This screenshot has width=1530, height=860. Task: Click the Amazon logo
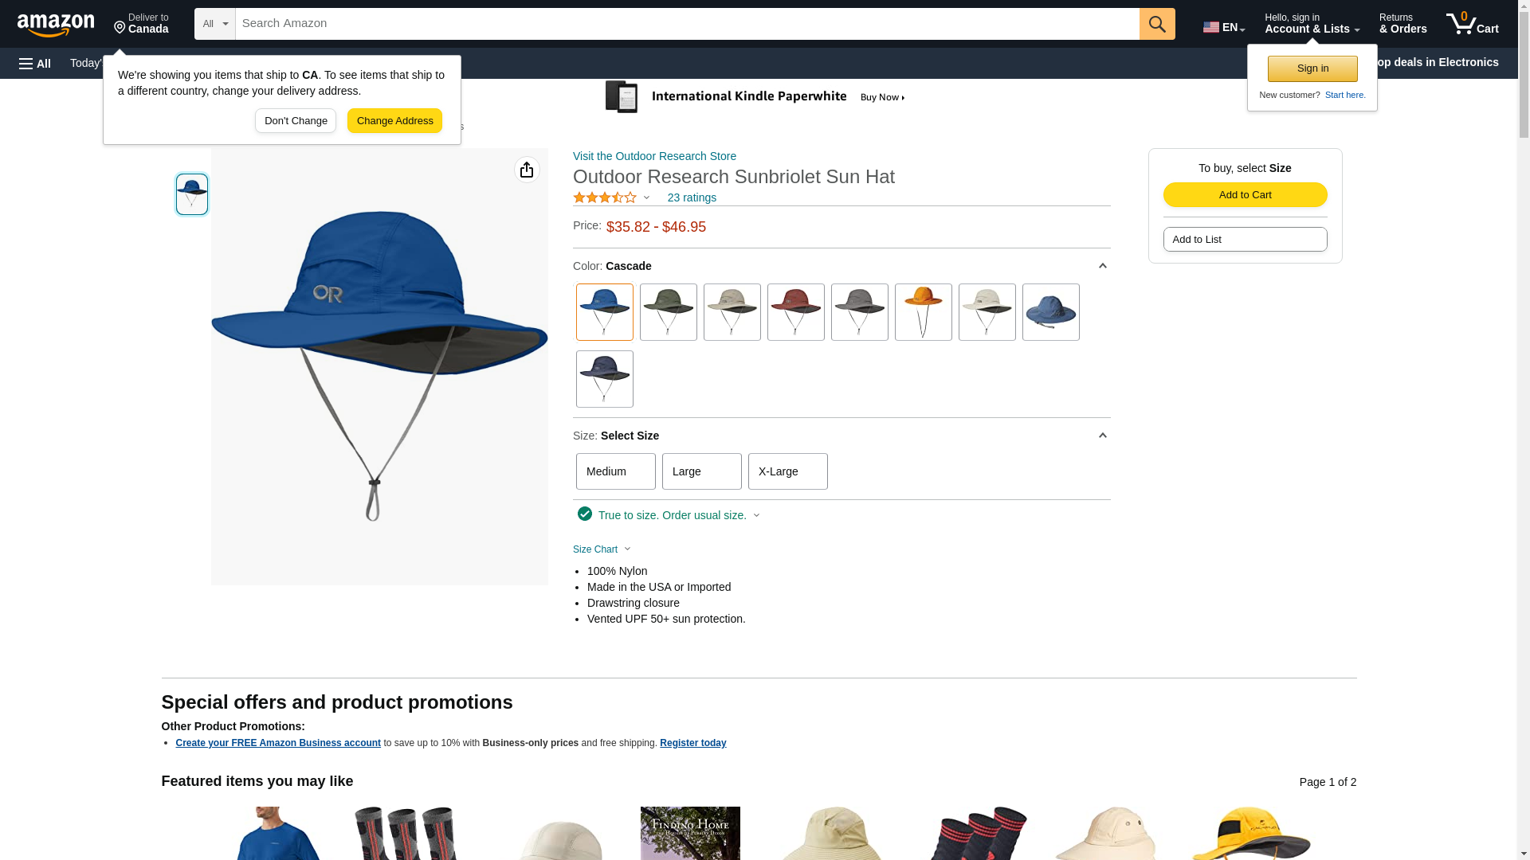56,25
